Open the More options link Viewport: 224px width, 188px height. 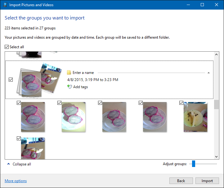click(x=16, y=181)
